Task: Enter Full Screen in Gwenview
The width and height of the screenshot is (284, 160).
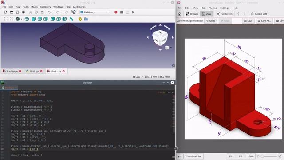Action: click(224, 14)
